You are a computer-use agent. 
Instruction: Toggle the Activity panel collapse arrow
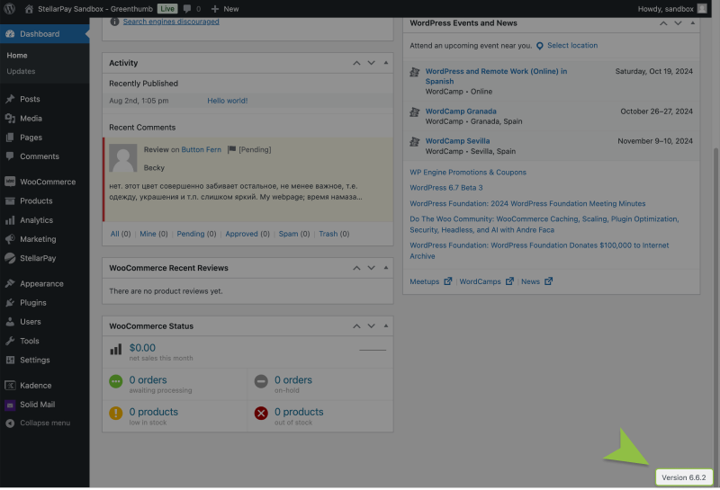(x=386, y=63)
